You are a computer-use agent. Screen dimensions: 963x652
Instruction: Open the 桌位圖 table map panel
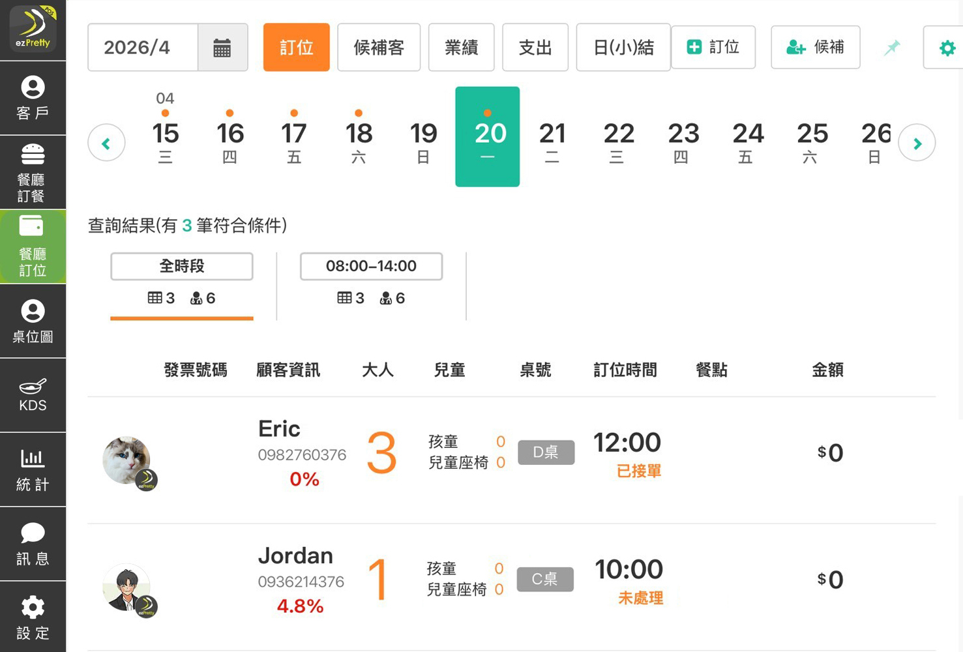[33, 321]
